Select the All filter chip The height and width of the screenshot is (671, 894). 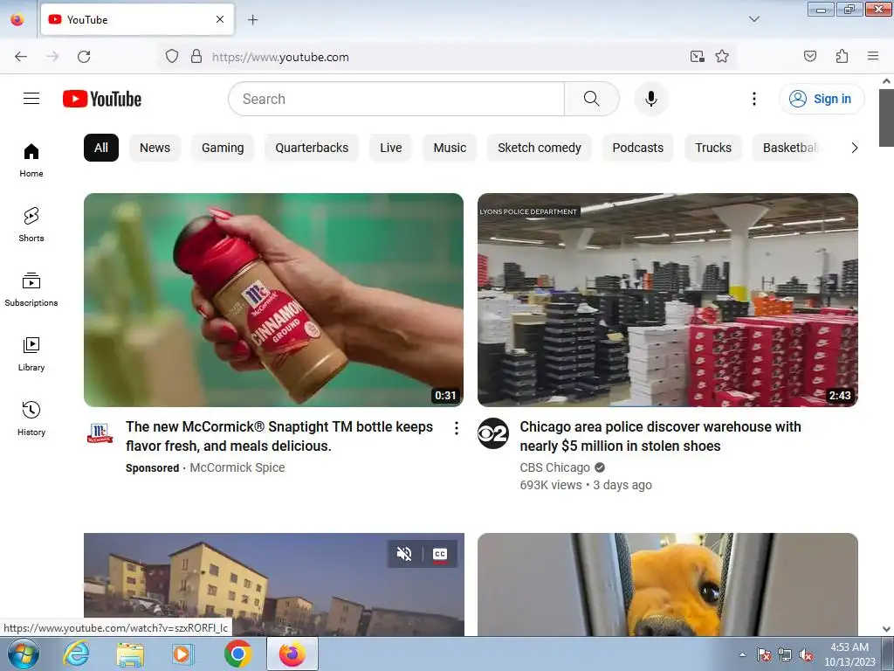[x=101, y=148]
